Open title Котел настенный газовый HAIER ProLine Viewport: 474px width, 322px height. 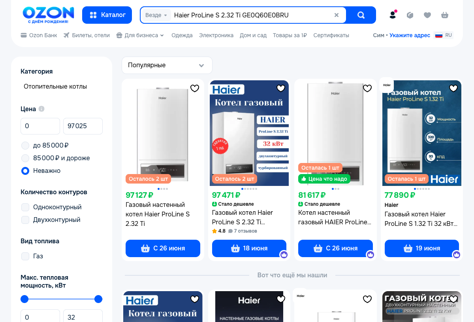tap(335, 217)
